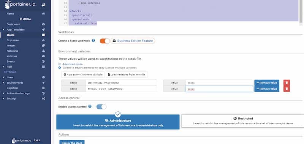The image size is (304, 144).
Task: Toggle the Enable access control switch
Action: (x=101, y=107)
